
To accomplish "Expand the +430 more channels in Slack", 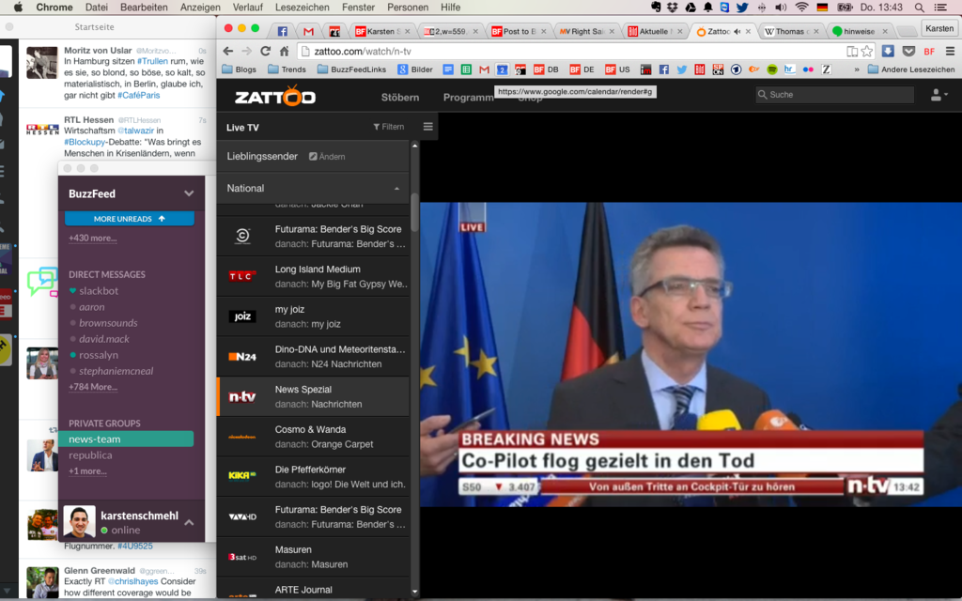I will click(x=93, y=238).
